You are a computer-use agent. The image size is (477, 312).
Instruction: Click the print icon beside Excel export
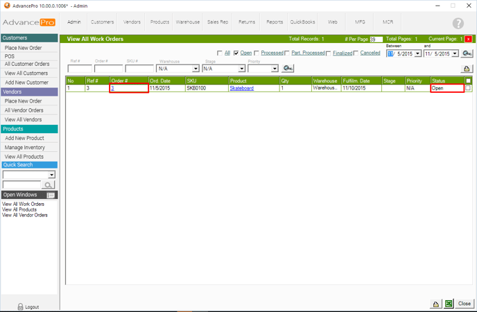(436, 304)
